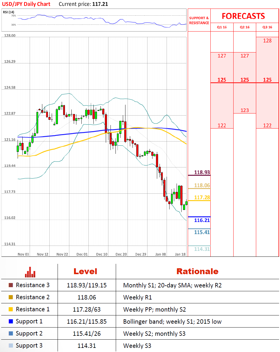Image resolution: width=280 pixels, height=352 pixels.
Task: Click the 128 forecast value under Q3 16
Action: (267, 41)
